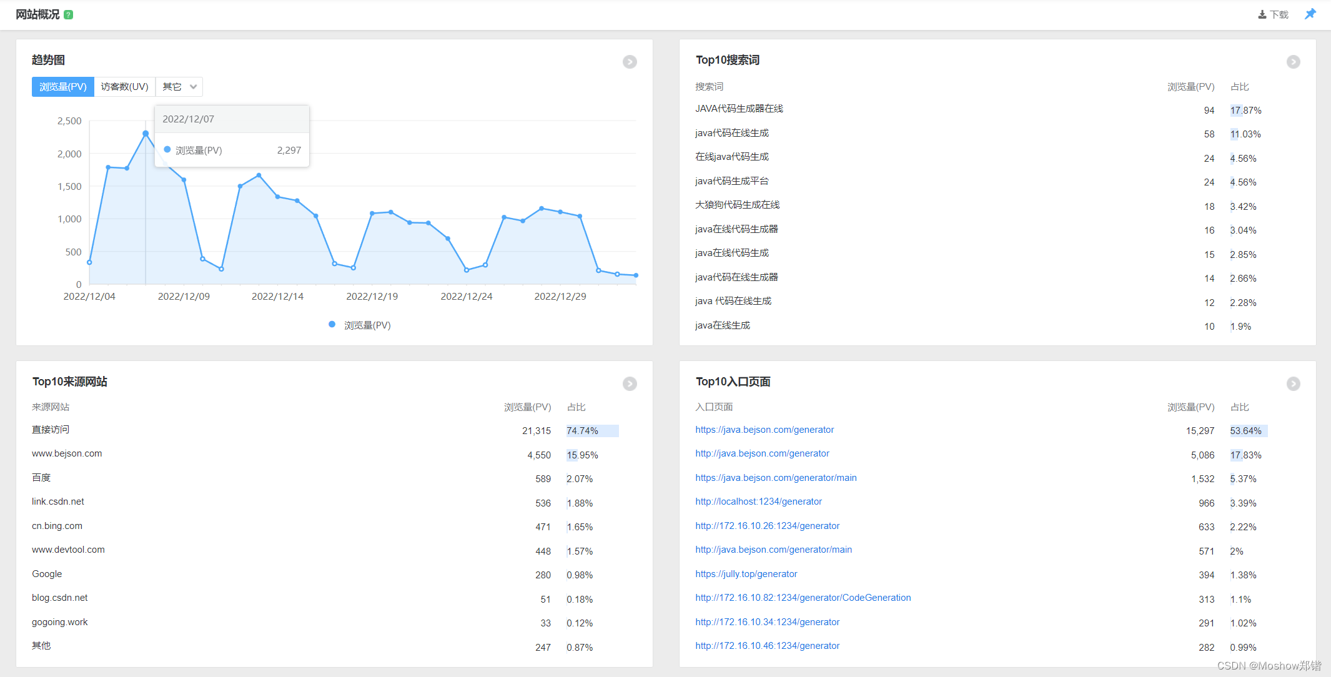Toggle the 浏览量(PV) legend dot below chart
This screenshot has height=677, width=1331.
pyautogui.click(x=332, y=325)
